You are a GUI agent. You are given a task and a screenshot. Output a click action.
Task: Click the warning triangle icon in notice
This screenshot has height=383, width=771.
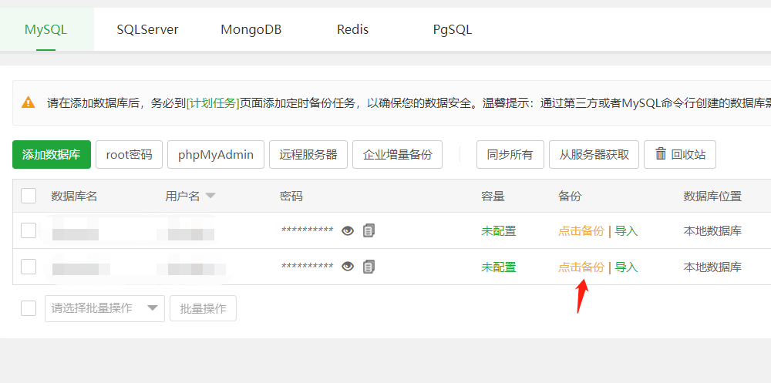pos(29,102)
